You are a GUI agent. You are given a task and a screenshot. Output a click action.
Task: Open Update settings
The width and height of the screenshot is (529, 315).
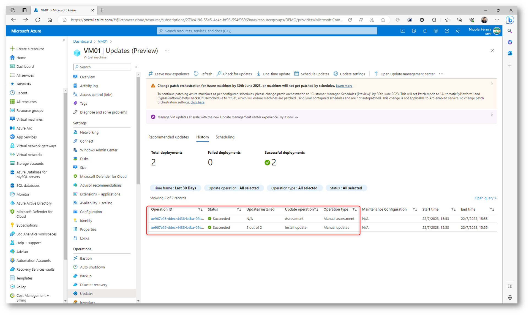(x=349, y=74)
